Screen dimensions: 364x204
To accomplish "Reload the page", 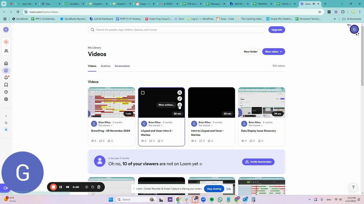I will pos(18,12).
